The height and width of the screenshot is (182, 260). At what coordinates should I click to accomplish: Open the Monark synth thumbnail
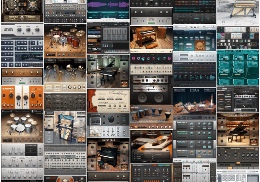[x=65, y=102]
